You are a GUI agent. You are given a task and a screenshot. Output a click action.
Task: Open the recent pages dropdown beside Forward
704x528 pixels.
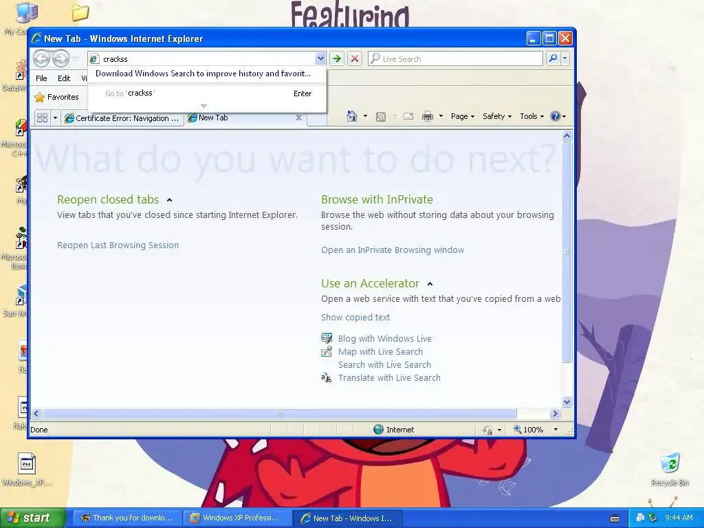(76, 58)
